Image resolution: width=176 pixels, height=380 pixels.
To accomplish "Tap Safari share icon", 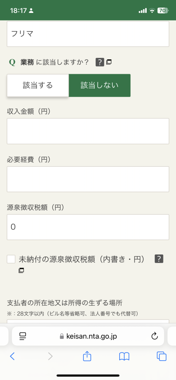I will (x=87, y=356).
